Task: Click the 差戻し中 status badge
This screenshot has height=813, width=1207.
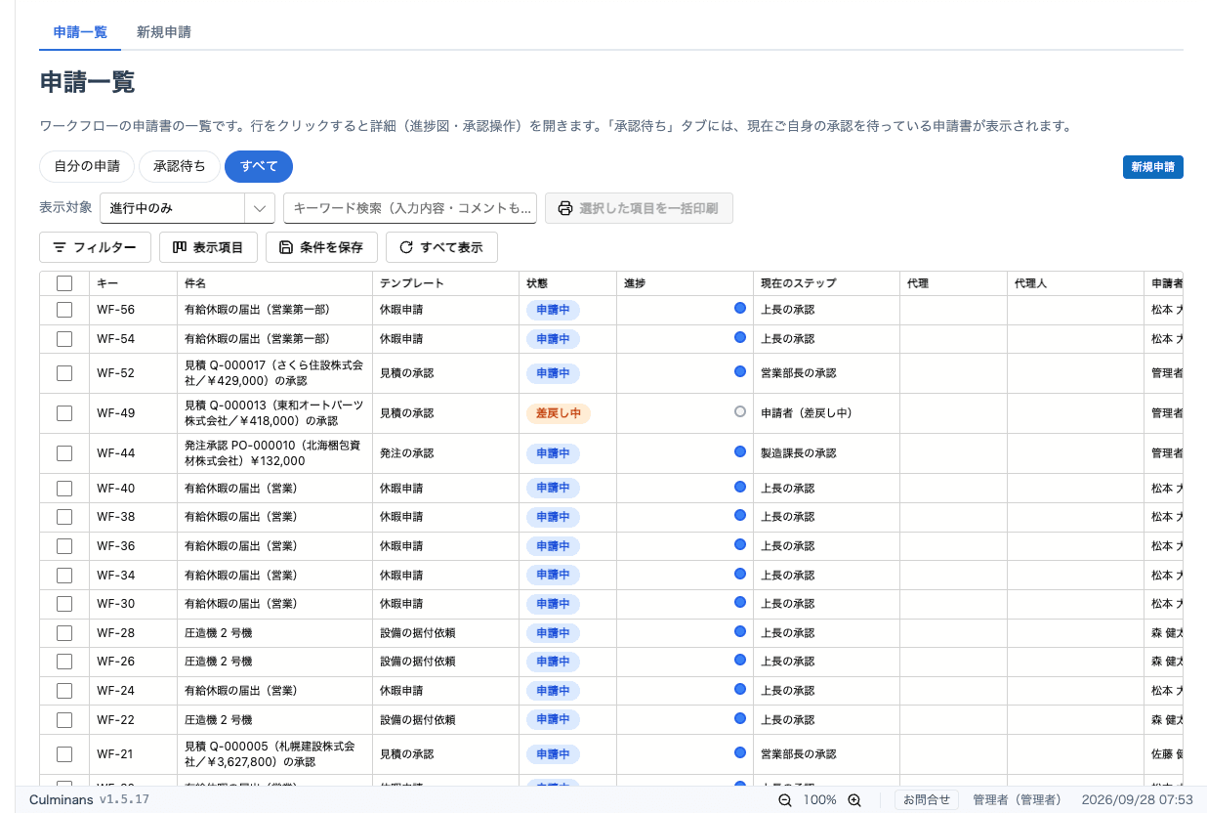Action: coord(559,413)
